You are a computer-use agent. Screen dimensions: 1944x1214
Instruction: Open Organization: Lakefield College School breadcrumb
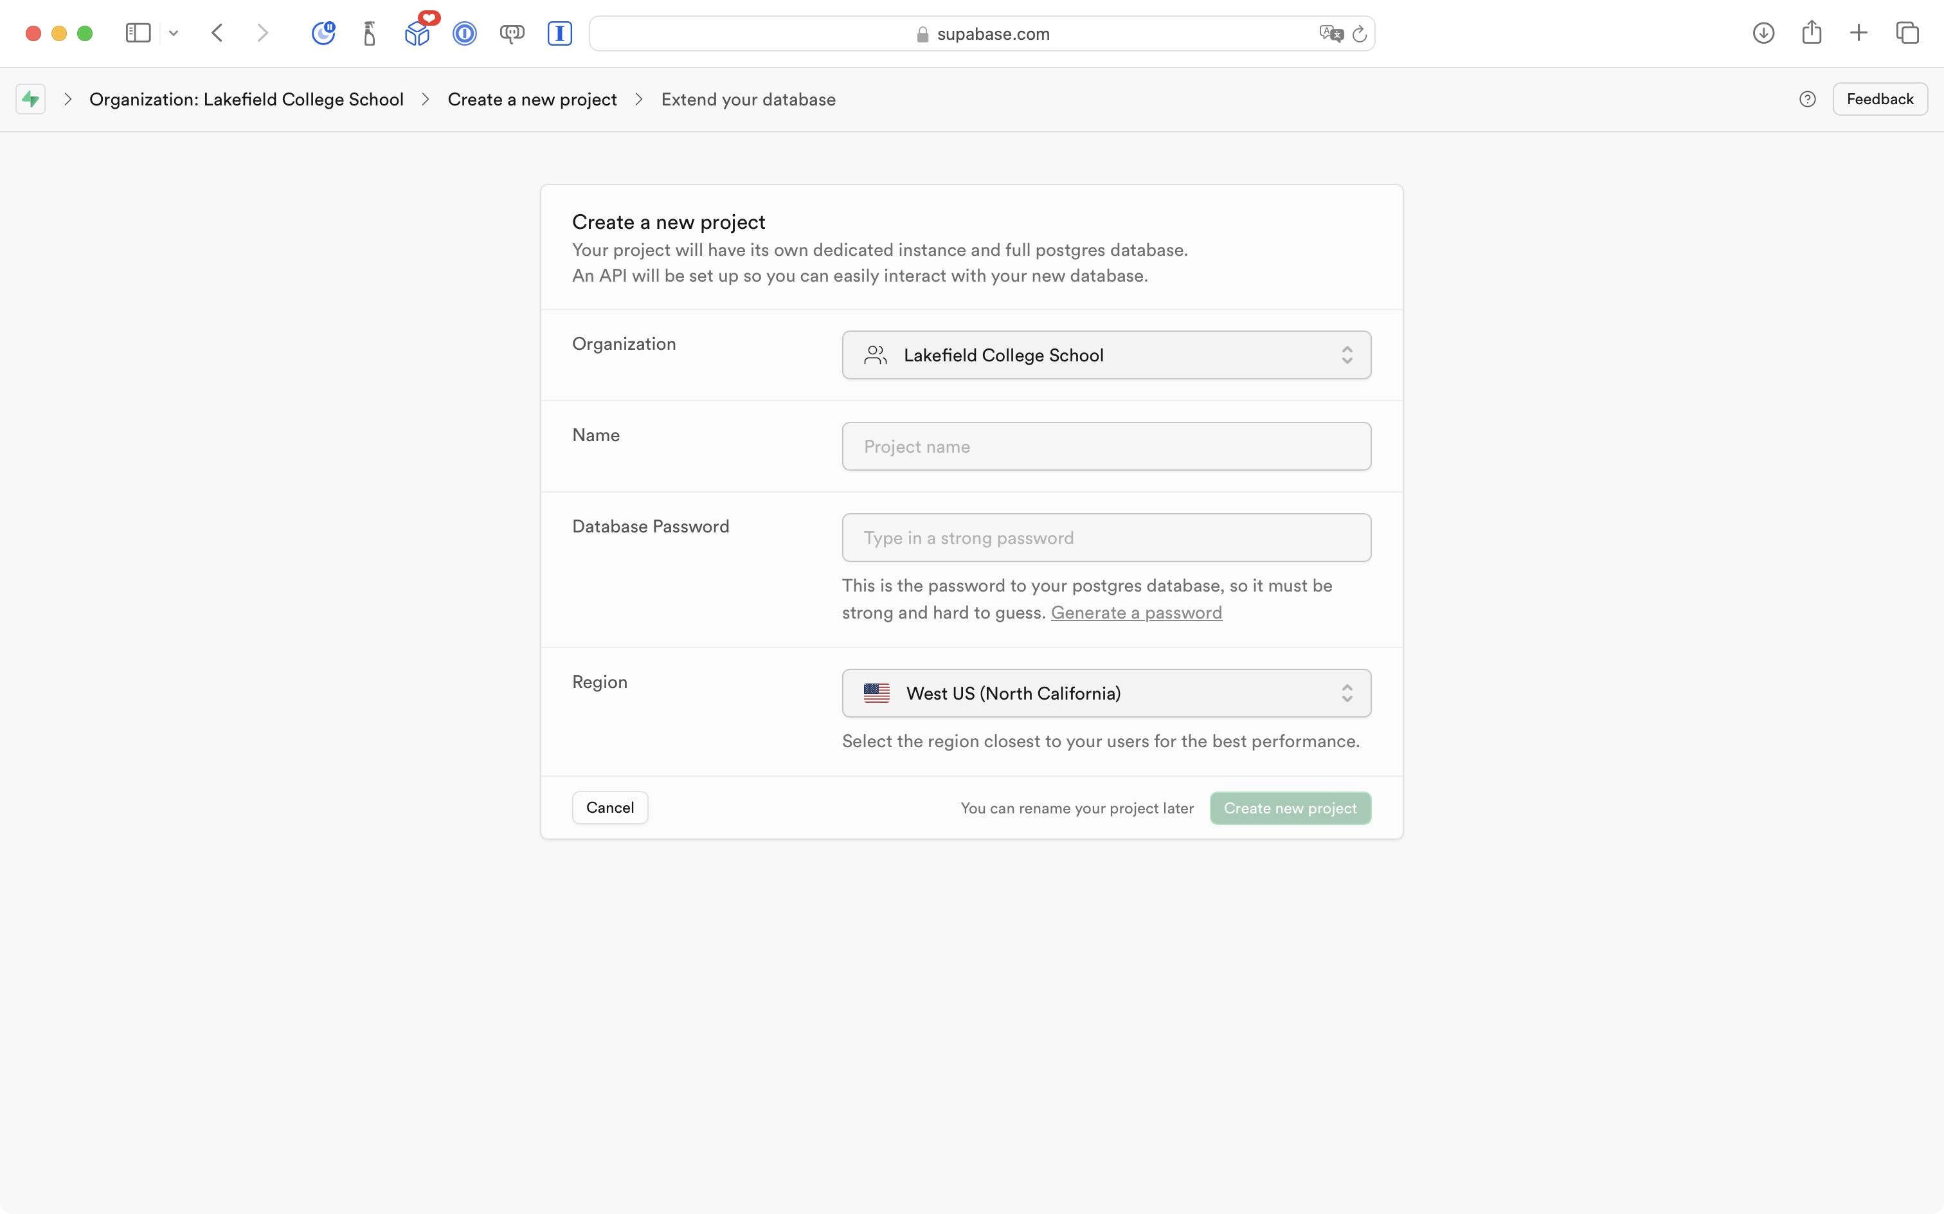pos(246,99)
